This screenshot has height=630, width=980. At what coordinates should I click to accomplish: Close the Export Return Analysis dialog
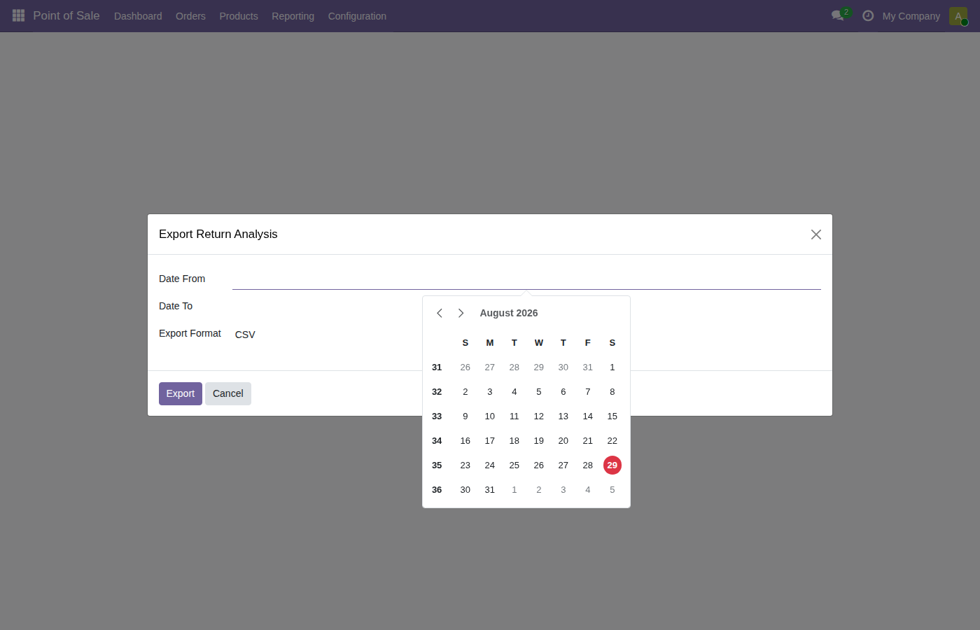pos(816,234)
